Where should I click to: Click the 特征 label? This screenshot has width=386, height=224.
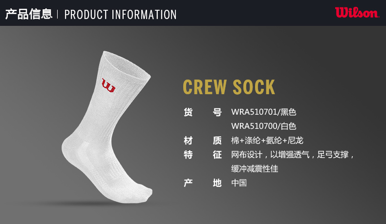(203, 155)
